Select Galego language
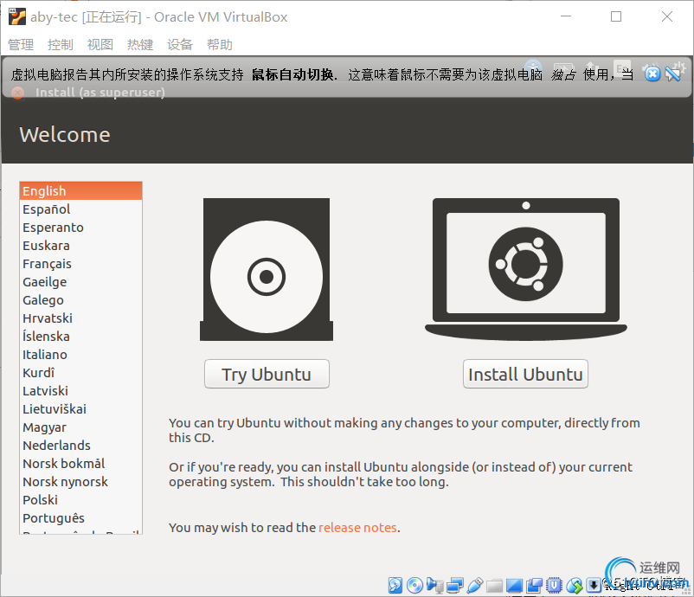The height and width of the screenshot is (597, 694). 80,300
